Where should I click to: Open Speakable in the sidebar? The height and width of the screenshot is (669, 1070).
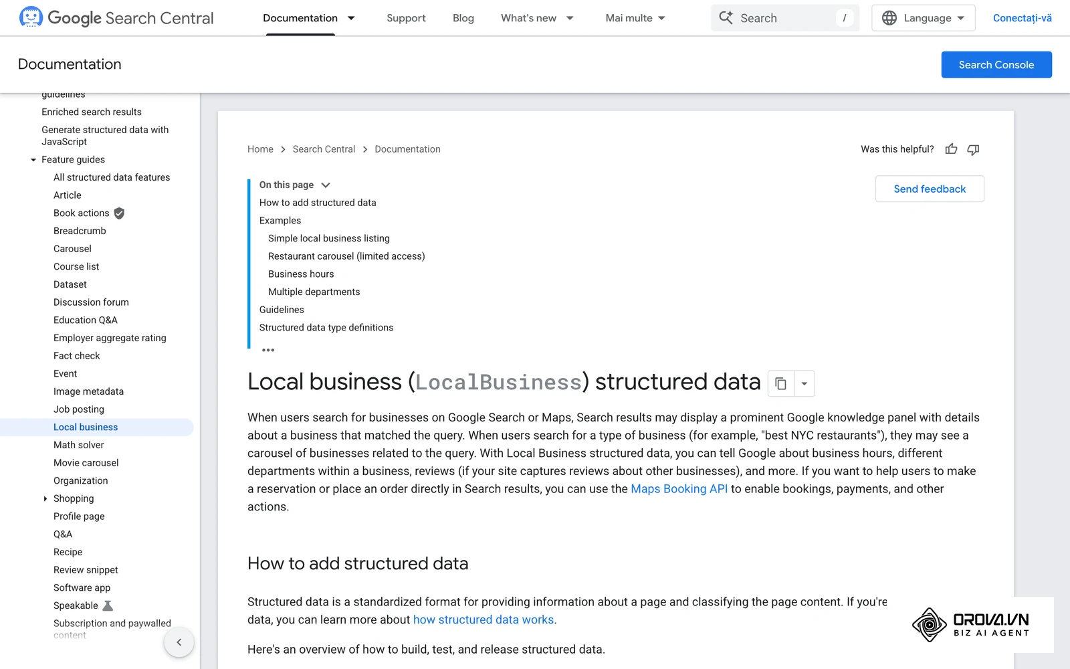pyautogui.click(x=76, y=605)
